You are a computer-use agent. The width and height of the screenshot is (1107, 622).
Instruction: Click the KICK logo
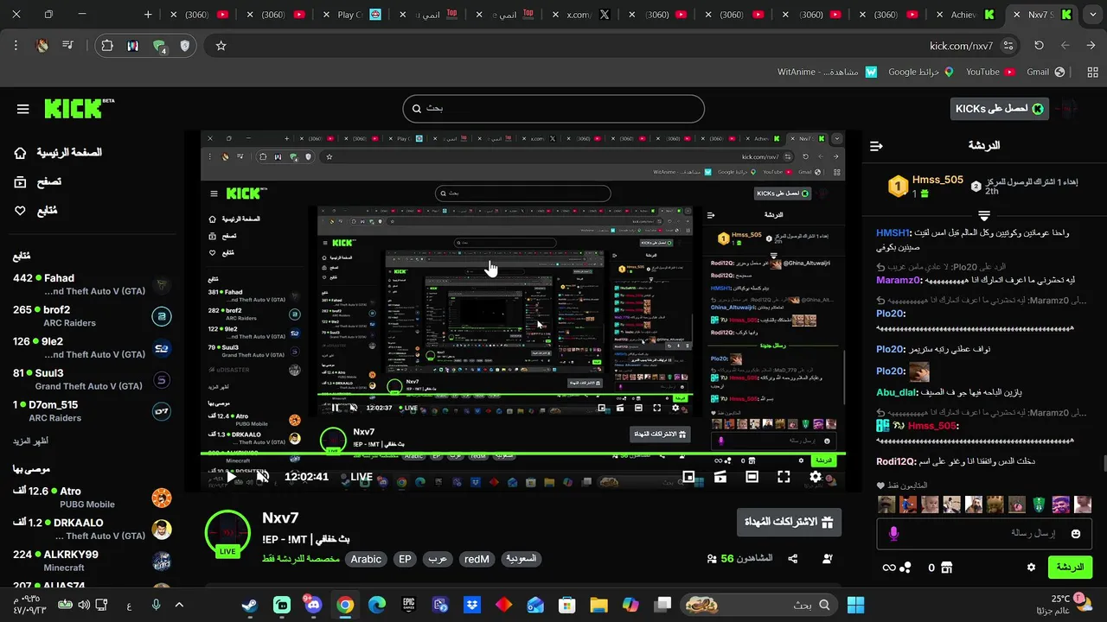tap(79, 108)
